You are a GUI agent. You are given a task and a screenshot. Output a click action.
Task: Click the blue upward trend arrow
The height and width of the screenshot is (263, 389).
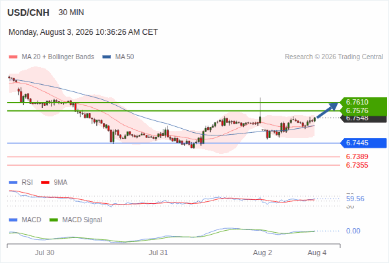tap(328, 110)
